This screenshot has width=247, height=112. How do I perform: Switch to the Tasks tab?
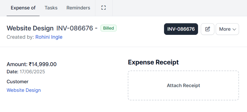[x=51, y=8]
